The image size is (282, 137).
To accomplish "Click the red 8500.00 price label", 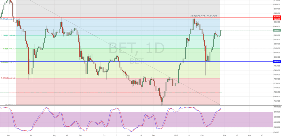I will point(276,17).
